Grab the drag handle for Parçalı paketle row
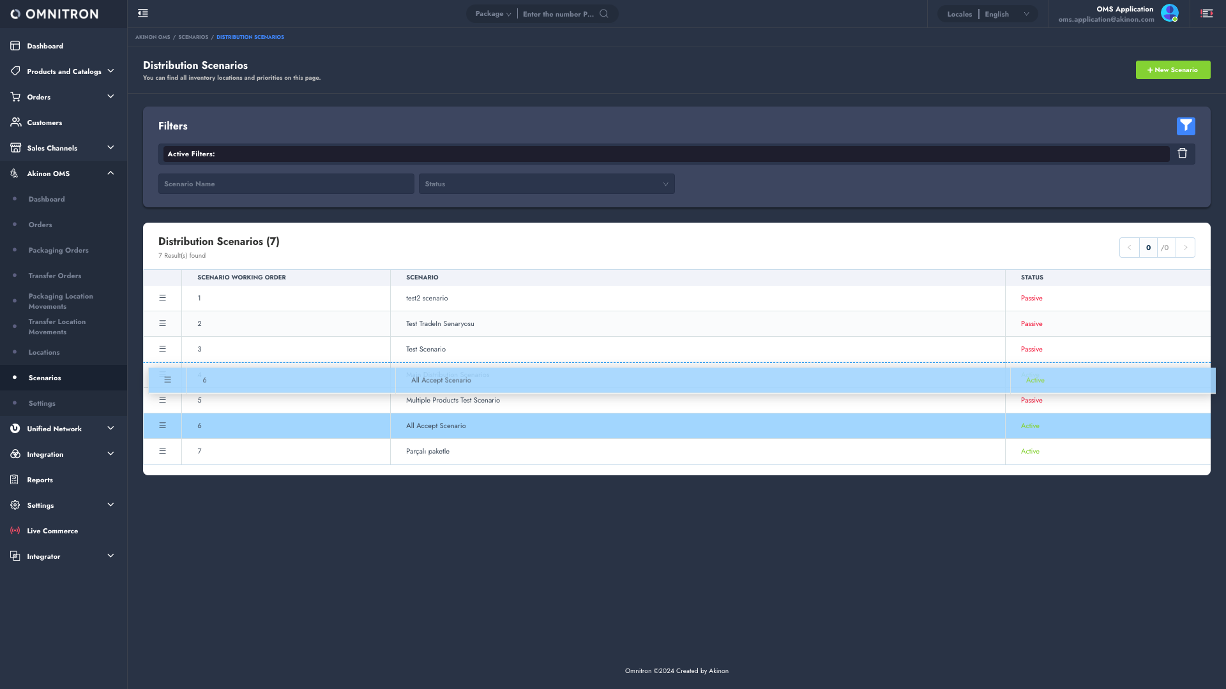 [x=162, y=451]
